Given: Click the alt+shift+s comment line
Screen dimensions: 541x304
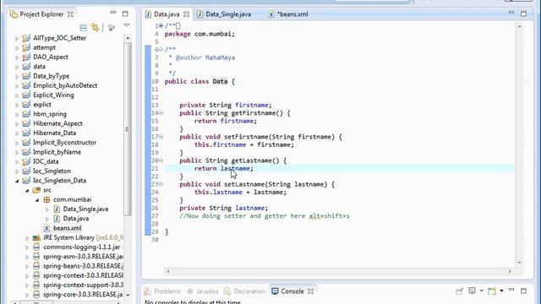Looking at the screenshot, I should (x=265, y=216).
